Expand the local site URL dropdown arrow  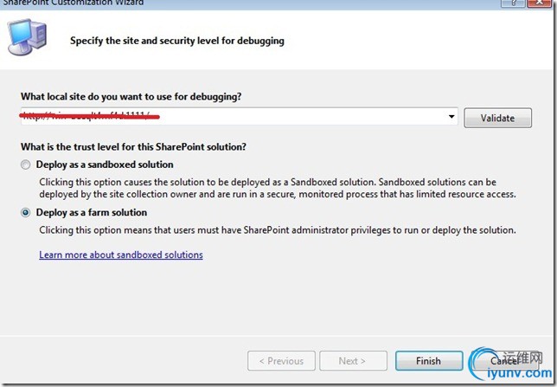pos(451,117)
